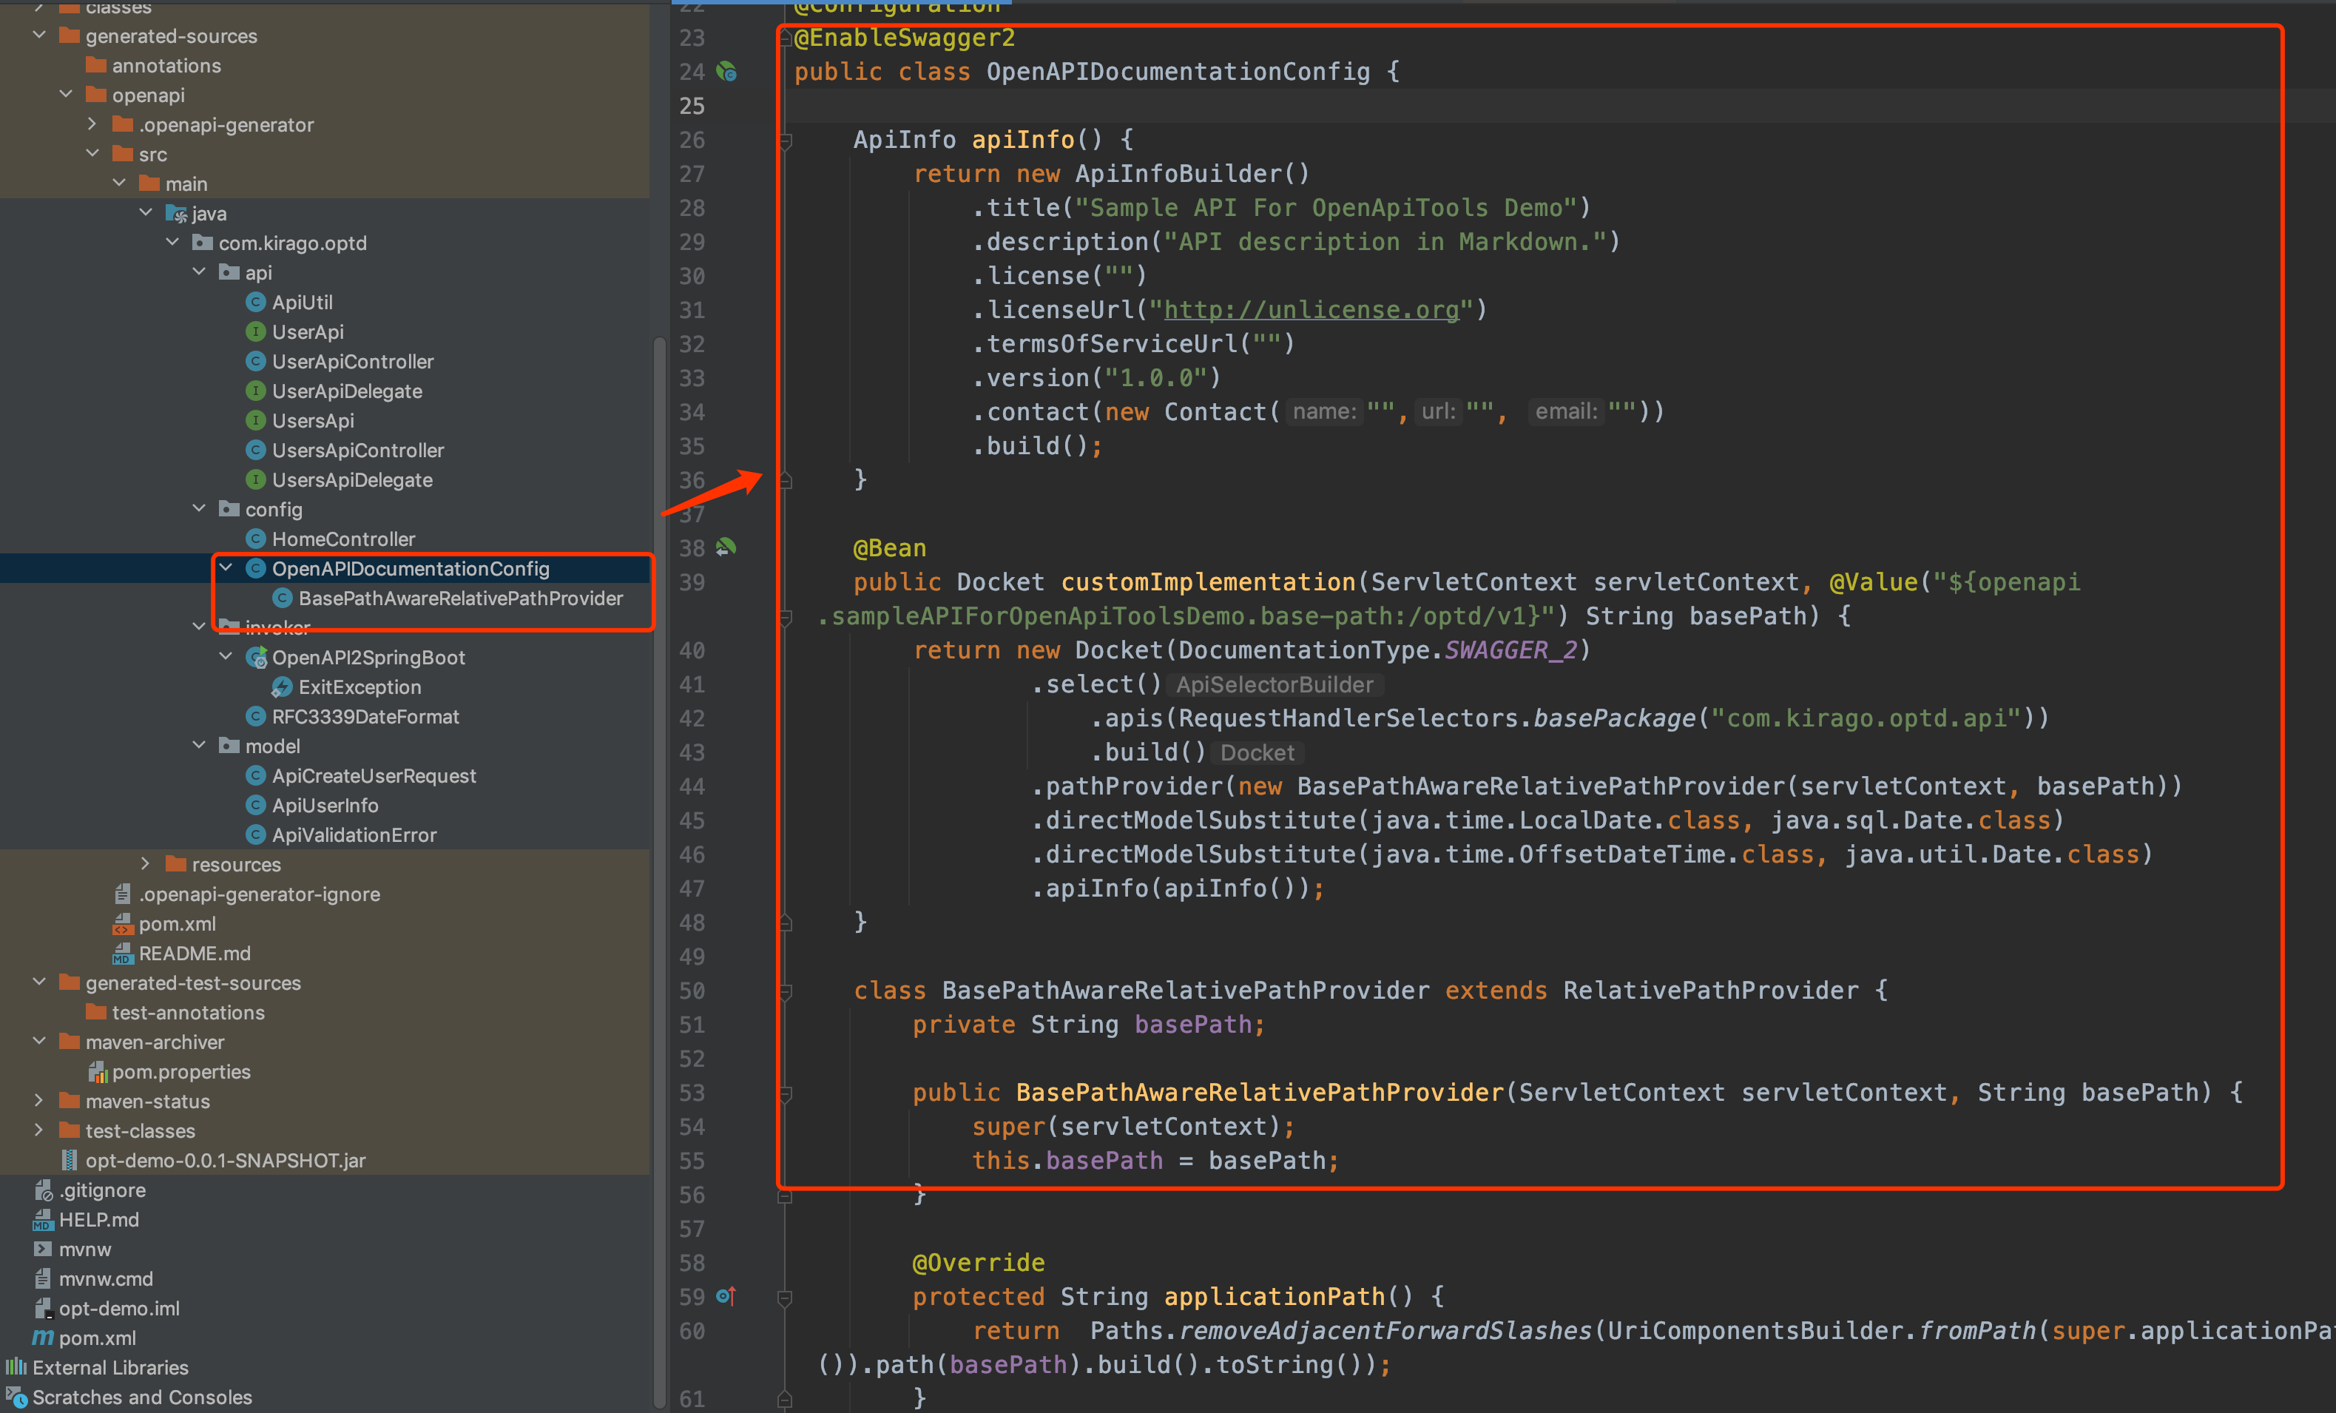
Task: Click the Maven pom.xml icon at project root
Action: point(43,1338)
